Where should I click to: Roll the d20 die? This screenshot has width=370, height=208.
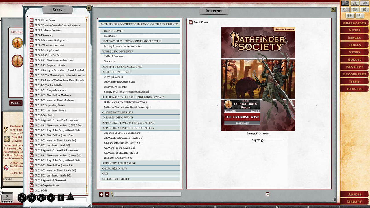[x=22, y=198]
